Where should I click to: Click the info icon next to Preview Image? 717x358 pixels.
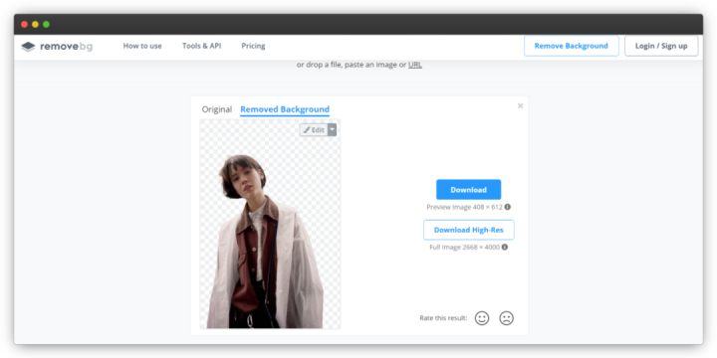507,207
